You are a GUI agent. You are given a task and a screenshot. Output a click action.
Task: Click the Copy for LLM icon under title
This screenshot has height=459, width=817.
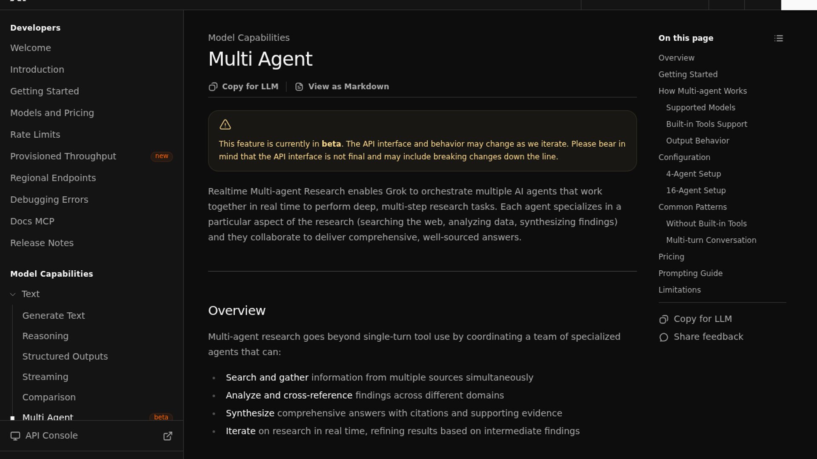point(213,87)
